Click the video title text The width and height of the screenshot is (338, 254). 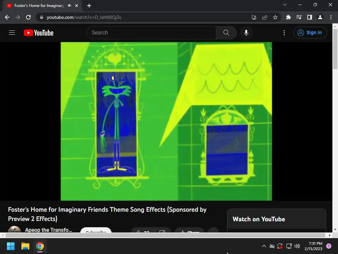tap(107, 214)
